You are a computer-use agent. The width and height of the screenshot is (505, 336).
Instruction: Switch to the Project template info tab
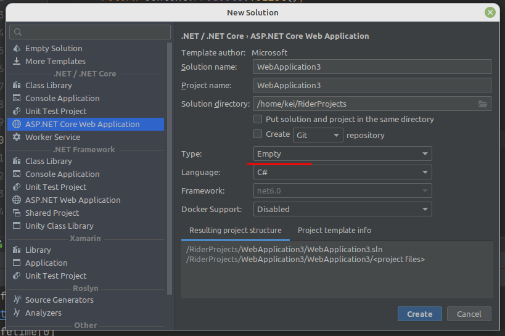point(334,231)
